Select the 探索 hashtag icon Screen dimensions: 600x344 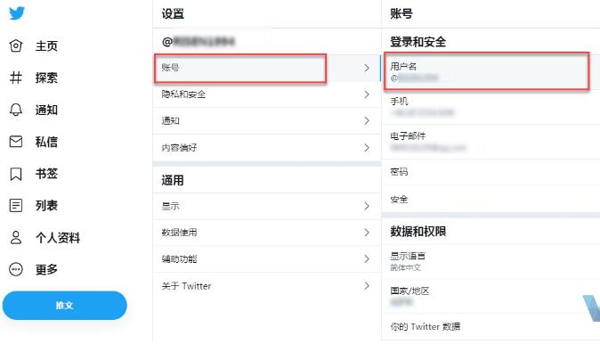16,78
